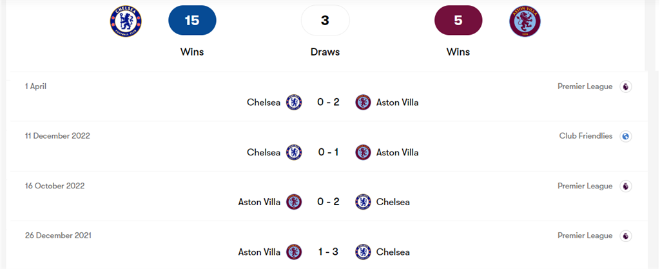Click Aston Villa name in 26 December 2021 match
Screen dimensions: 660x269
tap(259, 252)
